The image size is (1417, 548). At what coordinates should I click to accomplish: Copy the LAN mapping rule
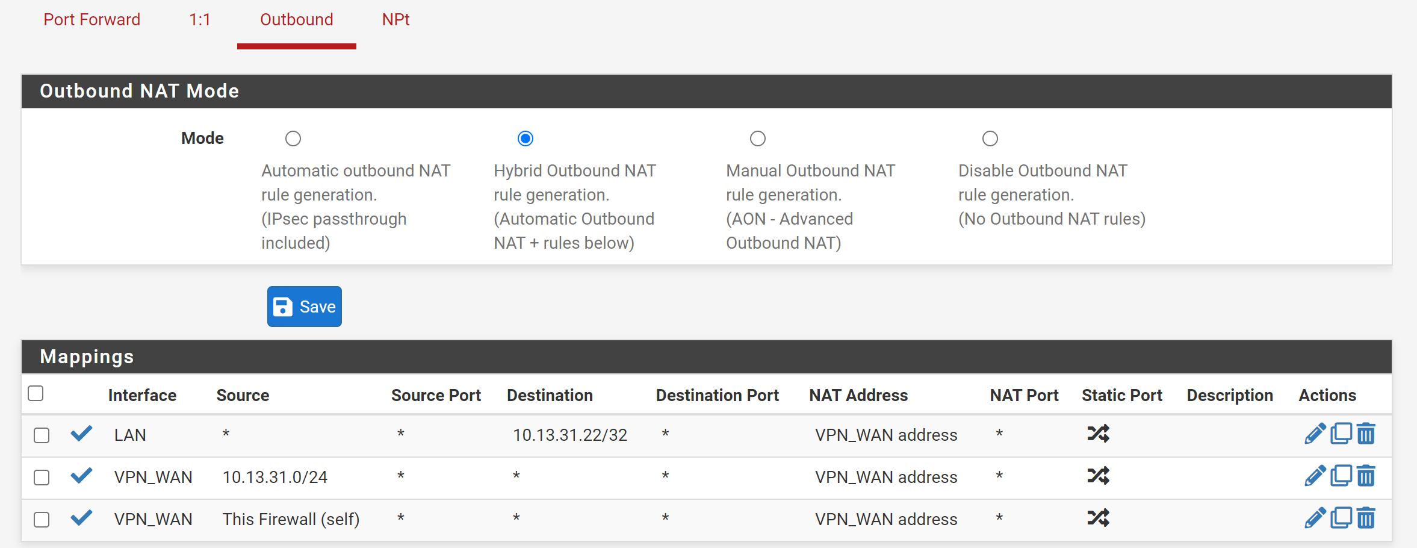coord(1341,434)
